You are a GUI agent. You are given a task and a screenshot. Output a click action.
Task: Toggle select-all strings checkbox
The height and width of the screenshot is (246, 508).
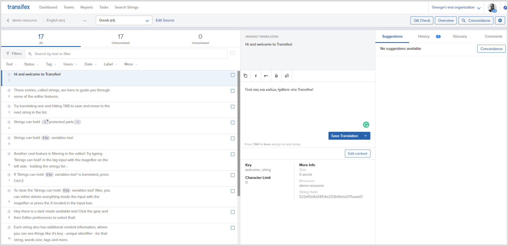[x=233, y=53]
